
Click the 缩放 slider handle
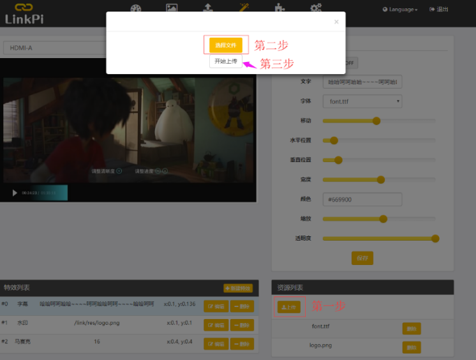(x=383, y=219)
